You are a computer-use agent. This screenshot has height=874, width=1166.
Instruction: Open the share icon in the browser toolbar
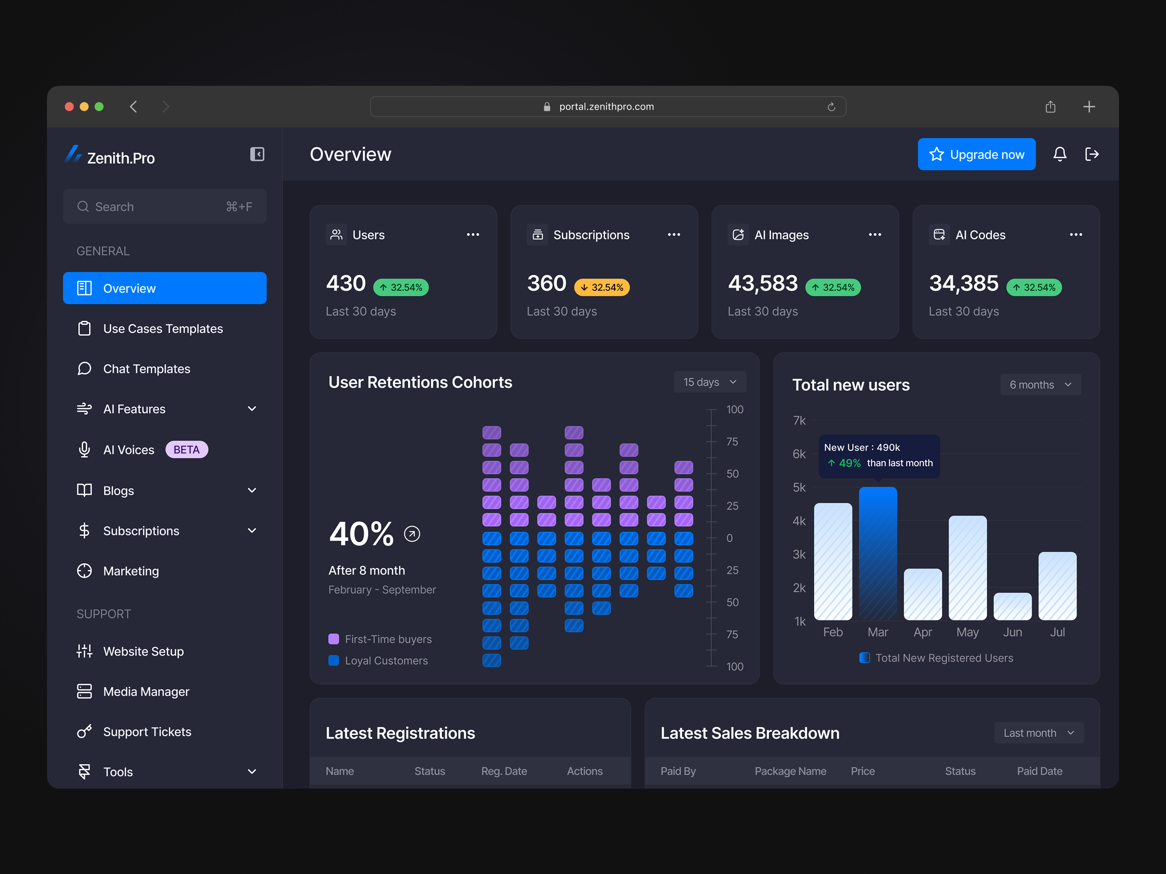click(1050, 106)
